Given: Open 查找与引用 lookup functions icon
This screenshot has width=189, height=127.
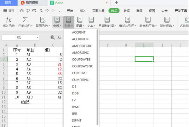Looking at the screenshot, I should pos(127,20).
